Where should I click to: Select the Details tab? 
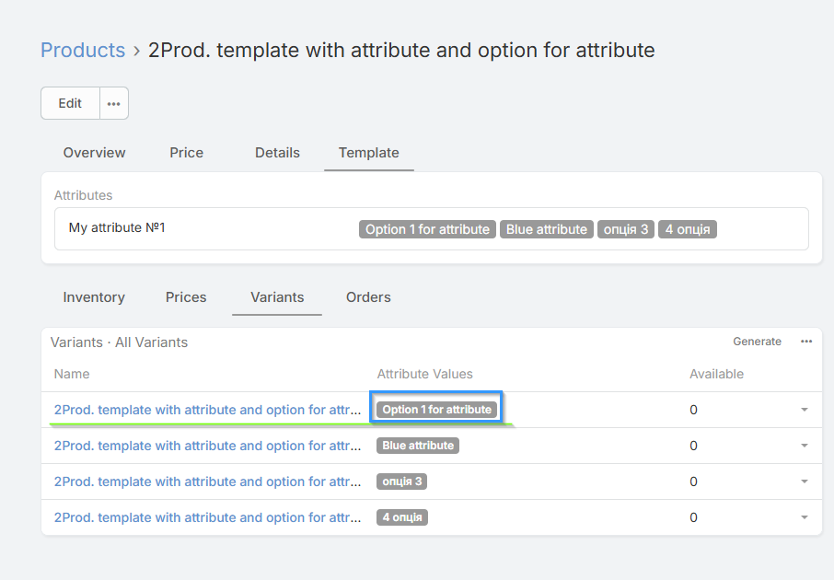[x=277, y=153]
